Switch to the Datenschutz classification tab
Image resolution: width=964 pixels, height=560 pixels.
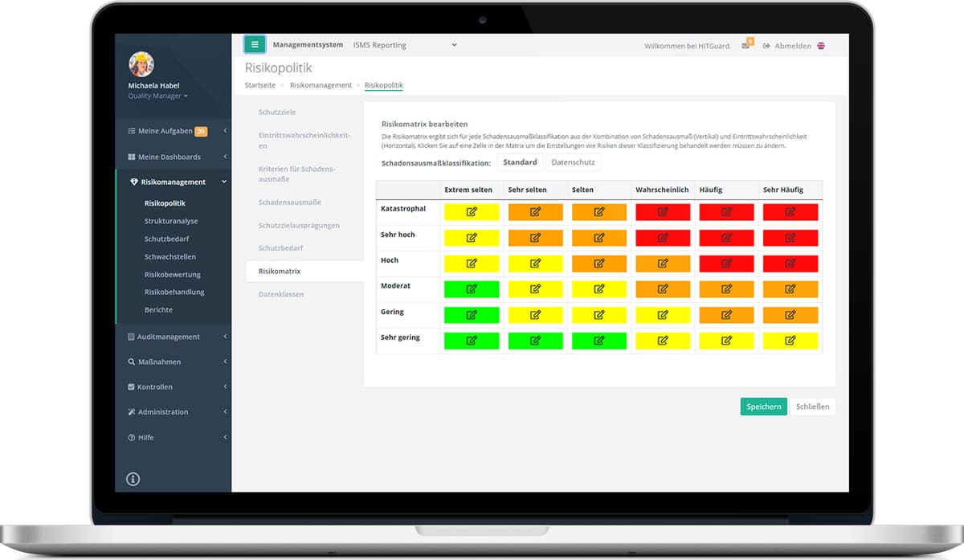point(573,162)
